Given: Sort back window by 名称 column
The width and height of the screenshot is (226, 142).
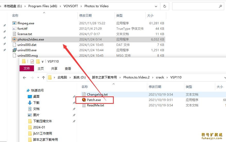Looking at the screenshot, I should pyautogui.click(x=15, y=15).
